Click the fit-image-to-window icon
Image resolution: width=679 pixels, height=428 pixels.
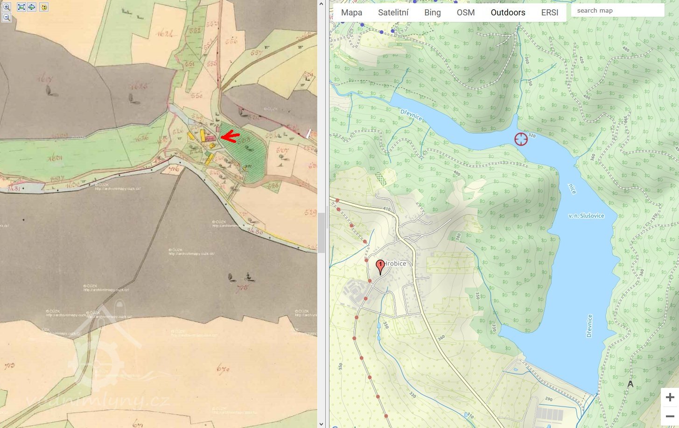click(21, 7)
